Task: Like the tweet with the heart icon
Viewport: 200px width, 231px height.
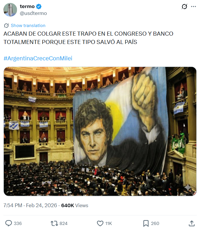Action: (100, 223)
